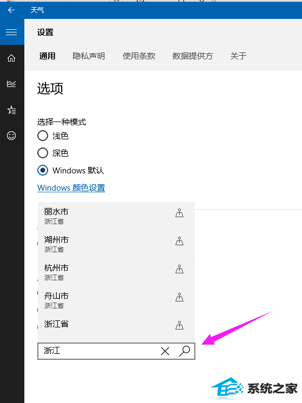Open the Favorites star list icon

tap(11, 110)
